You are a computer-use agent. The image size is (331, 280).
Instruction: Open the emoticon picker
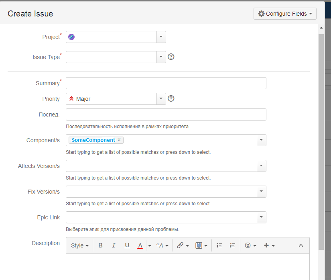251,245
